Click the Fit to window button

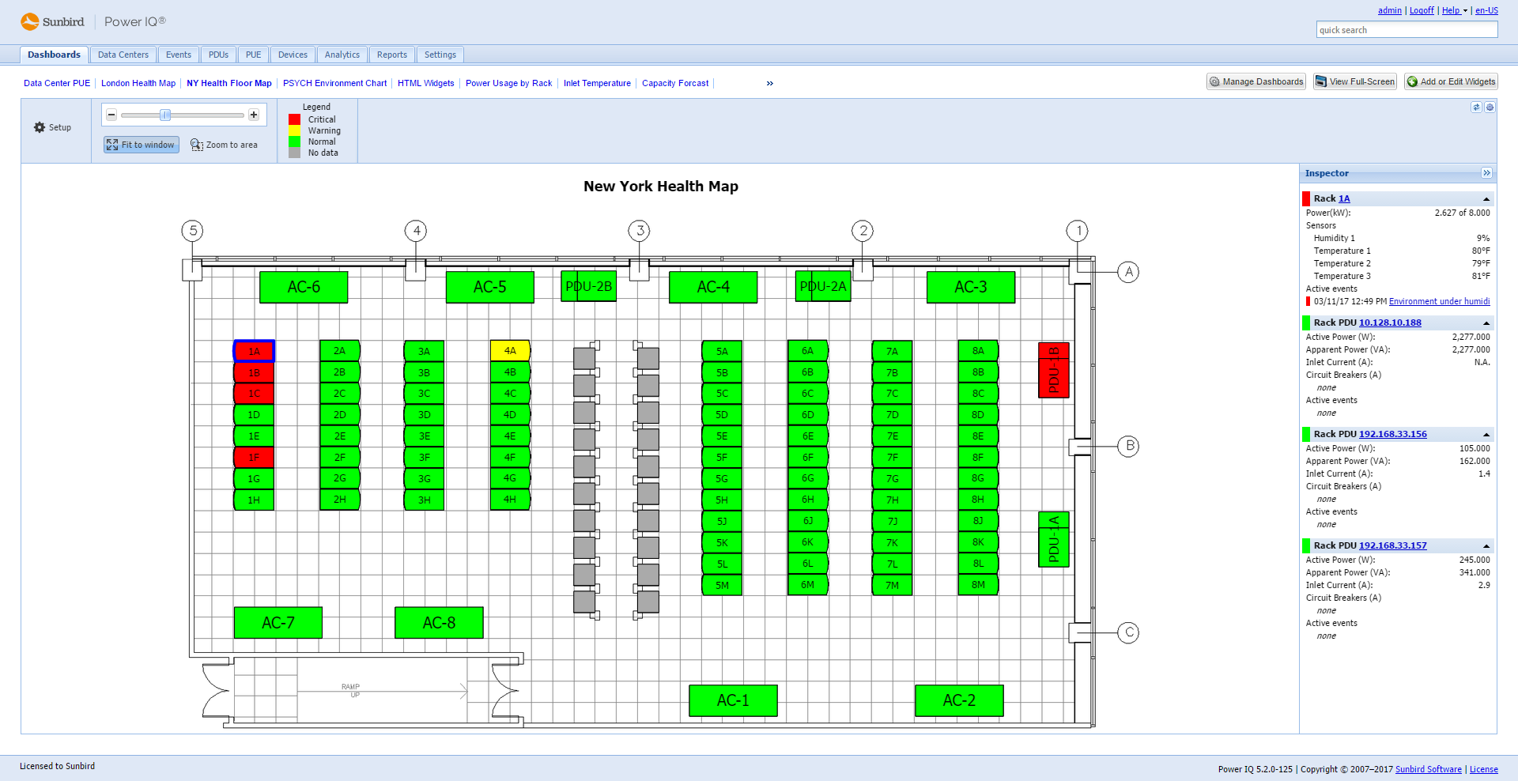pos(140,145)
